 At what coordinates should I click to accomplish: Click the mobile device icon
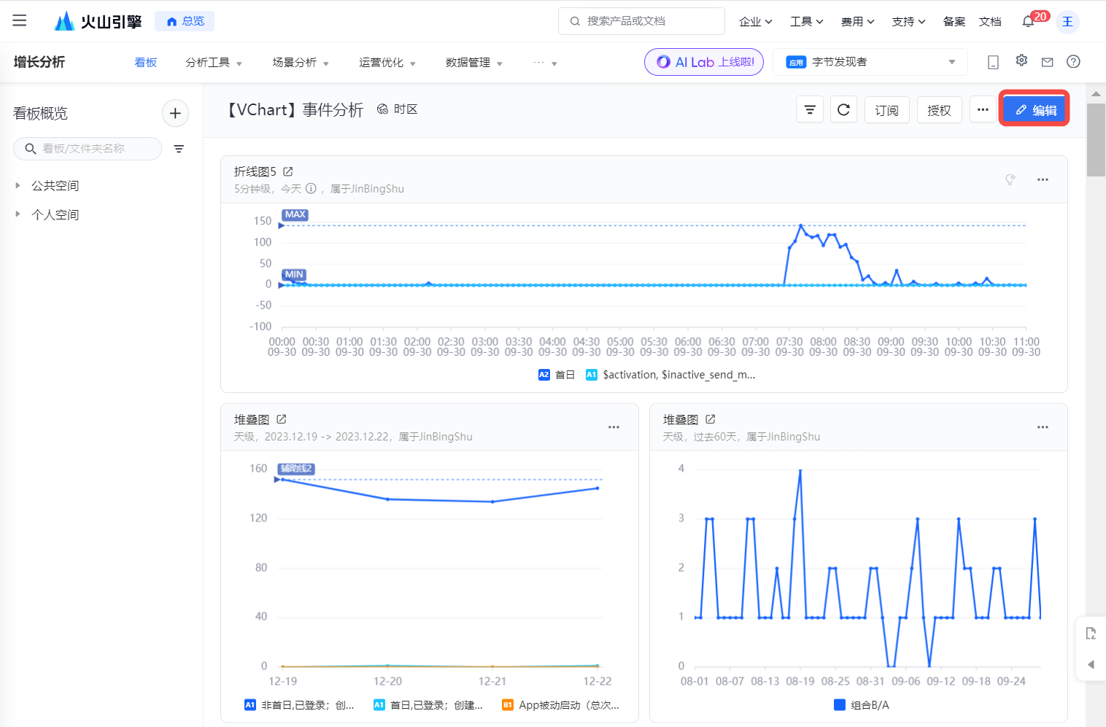[x=993, y=62]
